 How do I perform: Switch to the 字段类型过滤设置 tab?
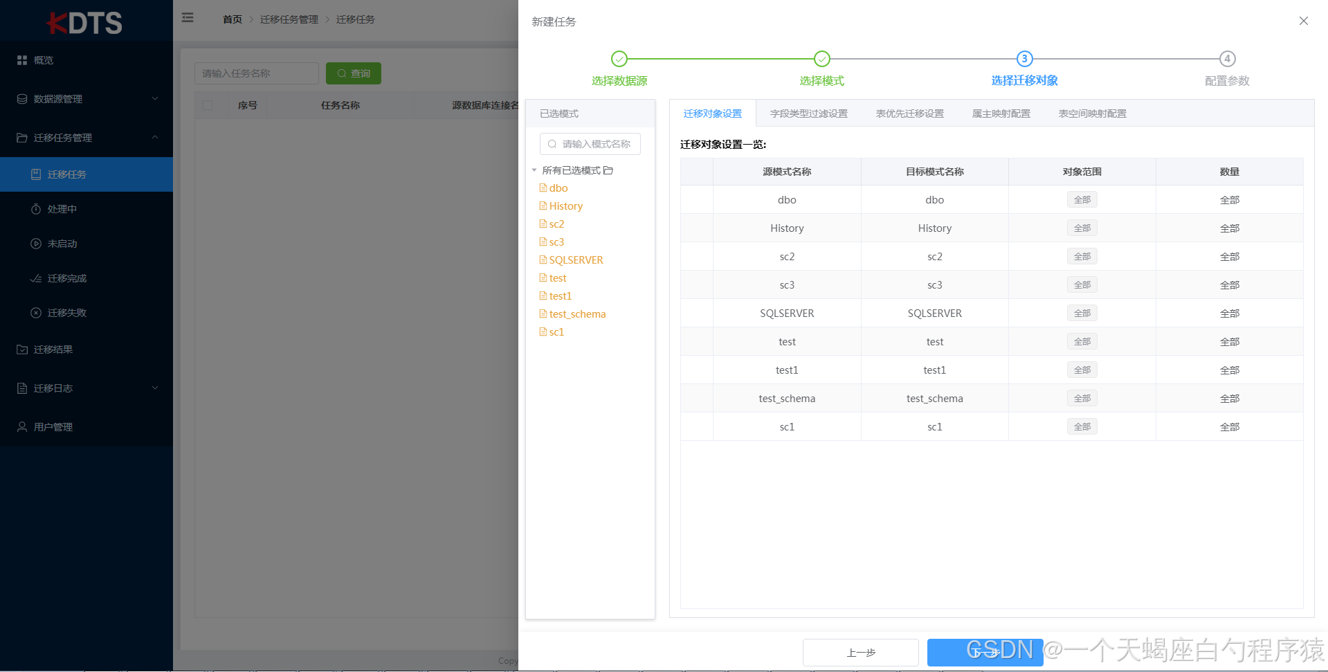point(807,113)
